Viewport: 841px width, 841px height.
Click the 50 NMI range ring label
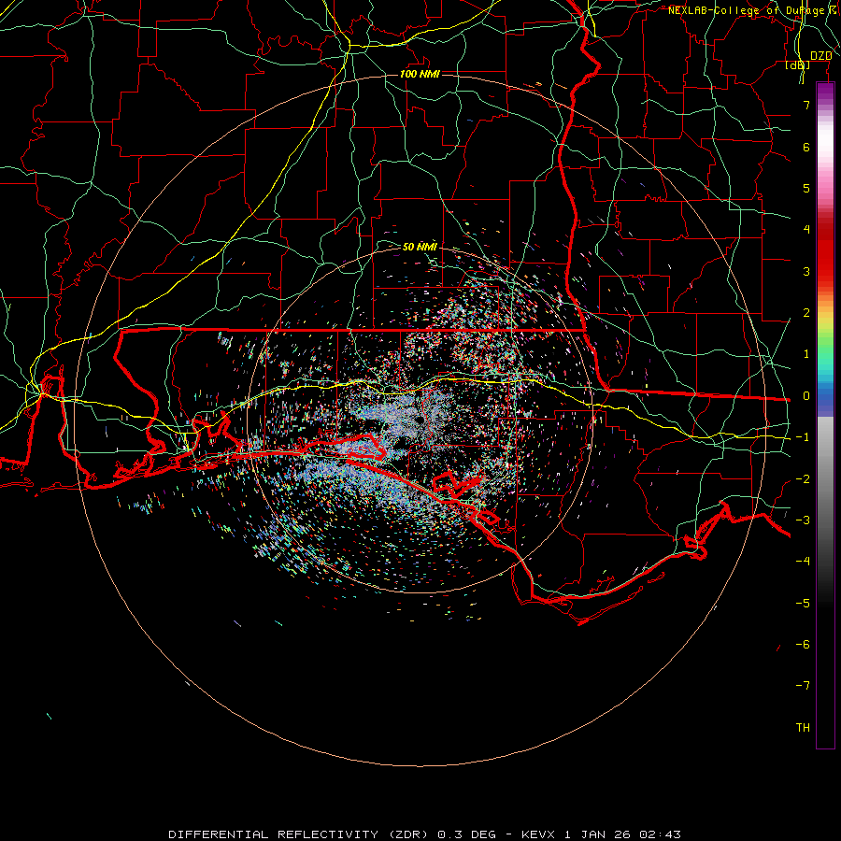coord(420,247)
